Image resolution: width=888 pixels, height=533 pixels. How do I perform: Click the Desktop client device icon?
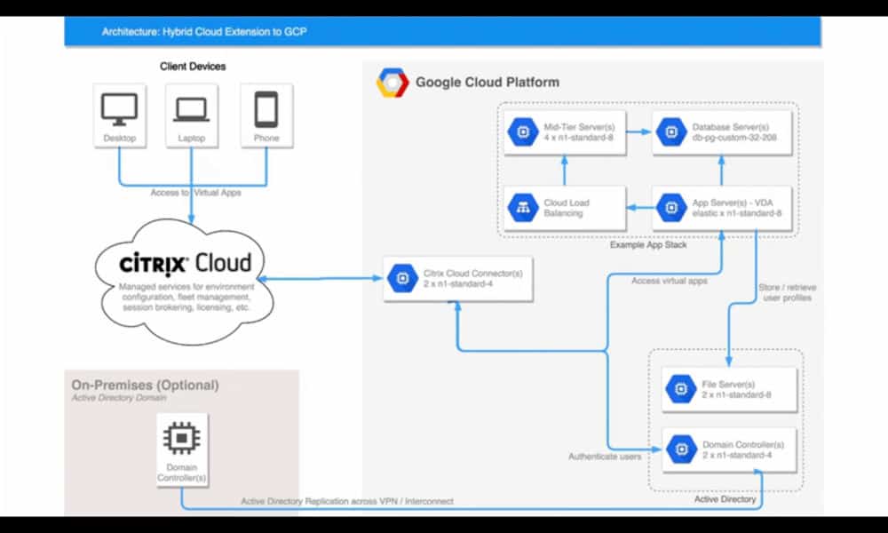pyautogui.click(x=118, y=109)
